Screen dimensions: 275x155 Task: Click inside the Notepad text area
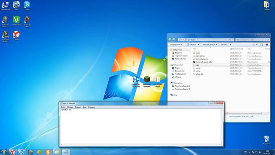tap(141, 126)
